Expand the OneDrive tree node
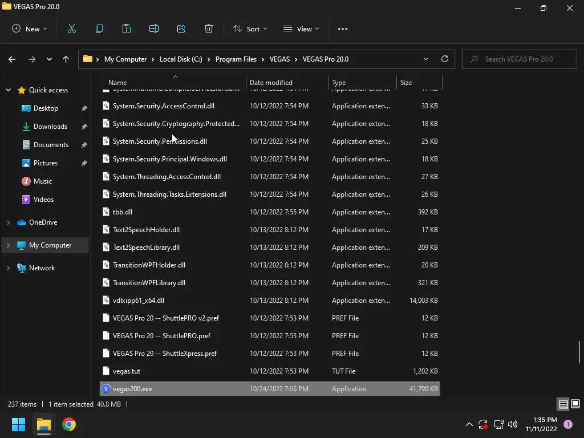Screen dimensions: 584x438 pos(8,222)
